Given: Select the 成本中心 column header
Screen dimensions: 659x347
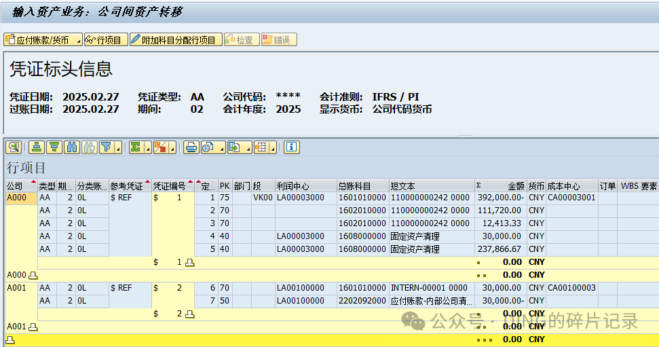Looking at the screenshot, I should (572, 186).
